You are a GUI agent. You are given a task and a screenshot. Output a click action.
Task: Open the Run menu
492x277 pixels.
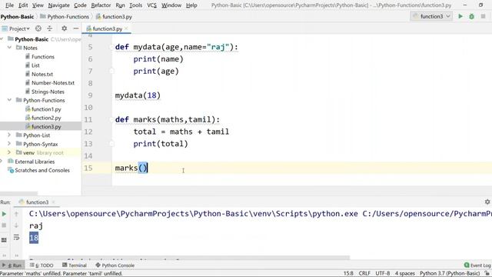[120, 5]
